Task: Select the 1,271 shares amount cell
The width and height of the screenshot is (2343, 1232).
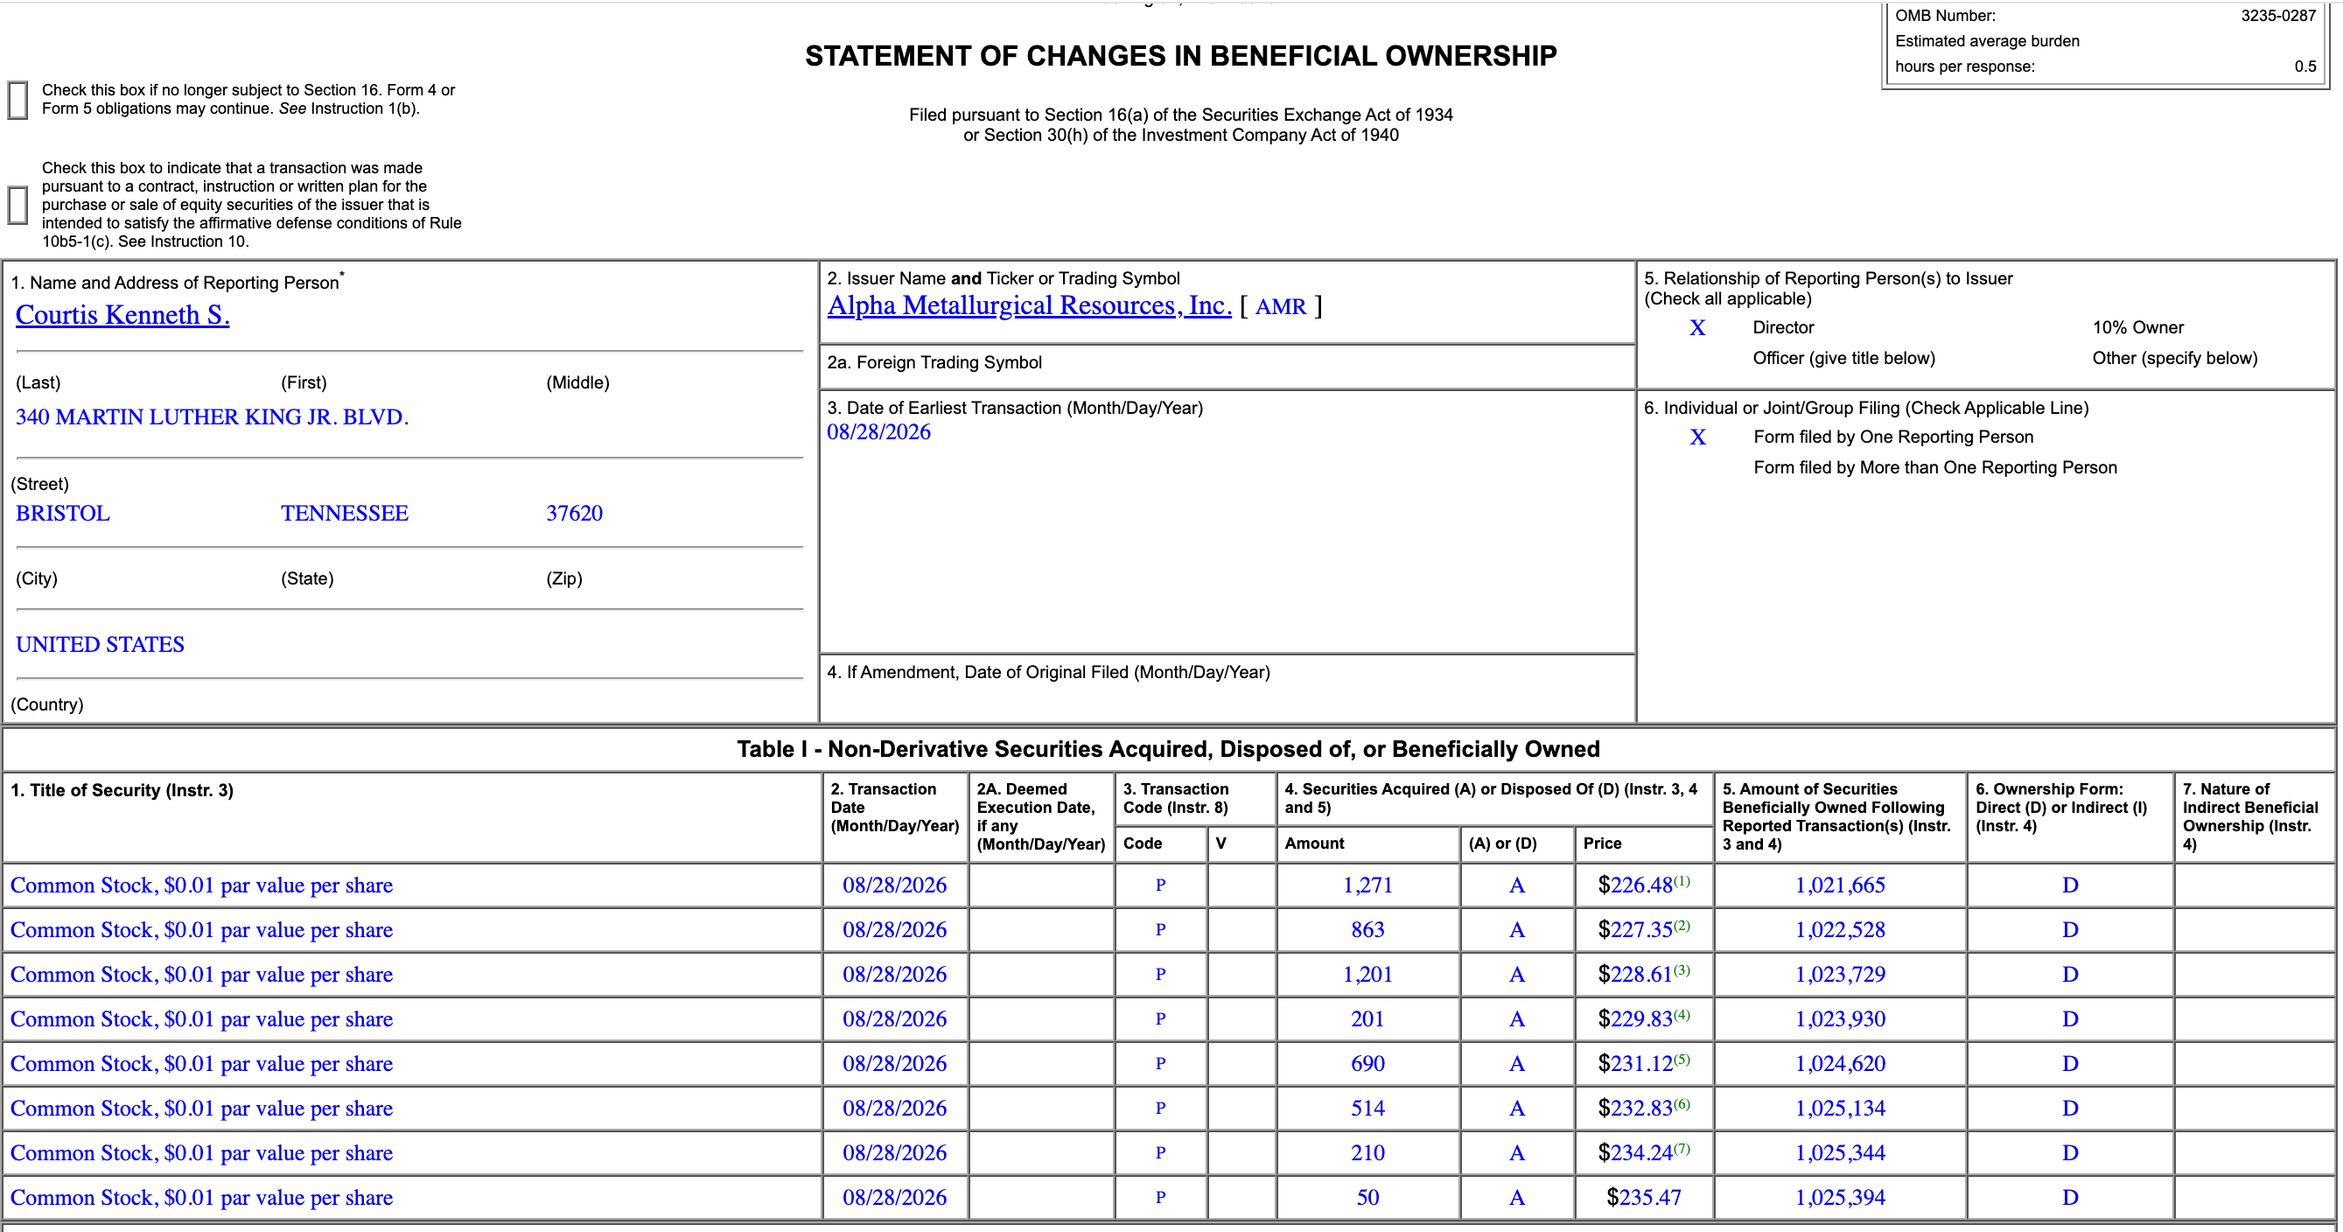Action: coord(1368,885)
